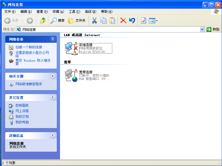This screenshot has width=222, height=166.
Task: Click the Undo arrow icon
Action: 132,21
